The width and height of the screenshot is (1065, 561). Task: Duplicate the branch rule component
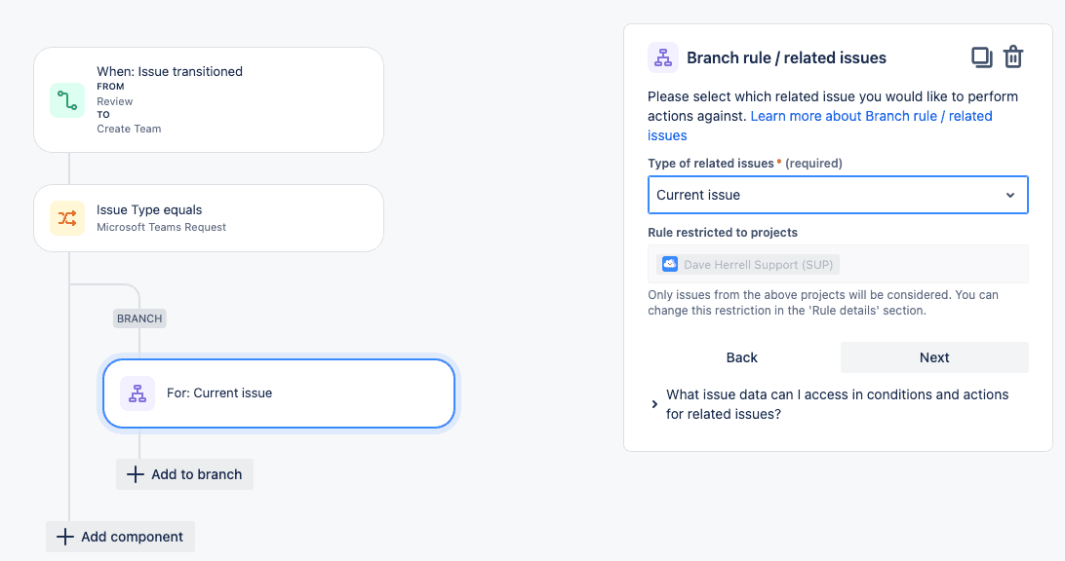pyautogui.click(x=981, y=57)
